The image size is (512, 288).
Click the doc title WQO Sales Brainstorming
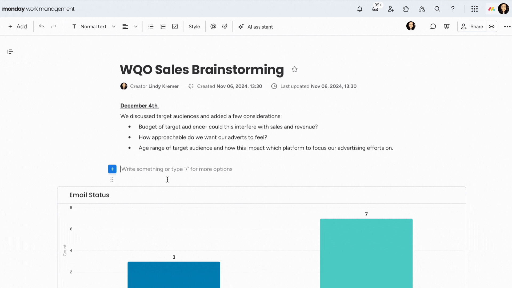[202, 70]
